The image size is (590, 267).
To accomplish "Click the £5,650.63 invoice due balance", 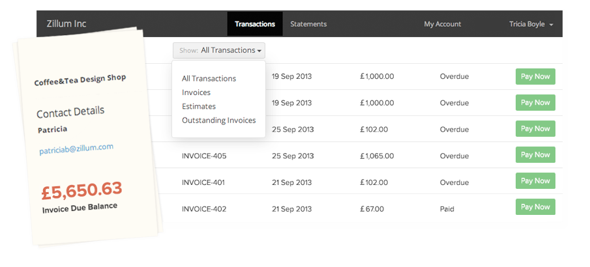I will tap(81, 191).
